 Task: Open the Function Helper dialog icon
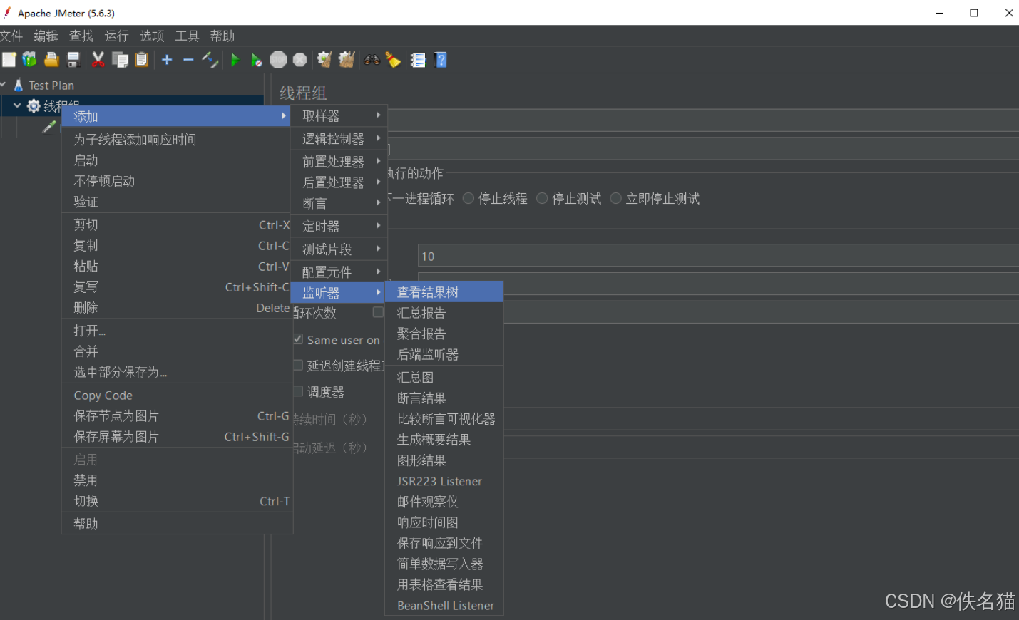pyautogui.click(x=419, y=60)
